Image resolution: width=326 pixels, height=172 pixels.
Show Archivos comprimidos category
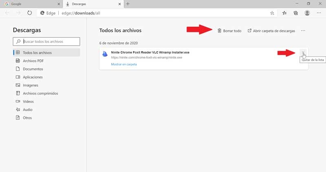[x=46, y=94]
